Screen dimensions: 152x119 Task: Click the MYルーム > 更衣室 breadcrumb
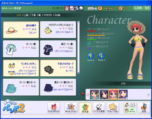pyautogui.click(x=12, y=8)
